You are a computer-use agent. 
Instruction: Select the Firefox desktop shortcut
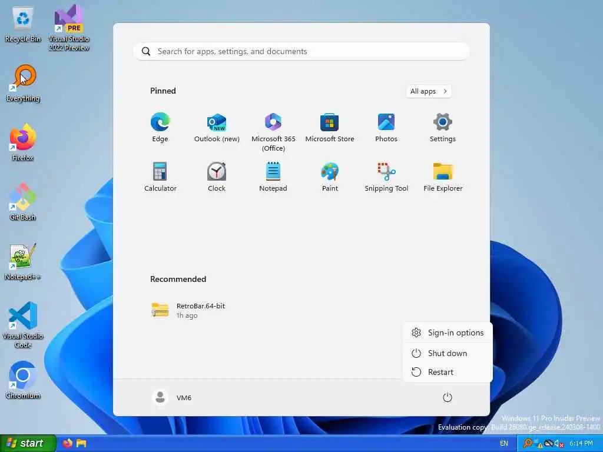click(23, 142)
